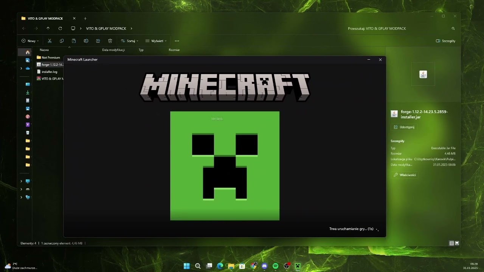This screenshot has height=272, width=484.
Task: Sort by Data modyfikacji column header
Action: (x=113, y=50)
